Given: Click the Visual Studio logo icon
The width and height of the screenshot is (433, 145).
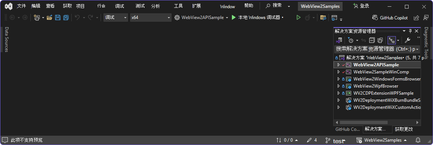Looking at the screenshot, I should 9,6.
